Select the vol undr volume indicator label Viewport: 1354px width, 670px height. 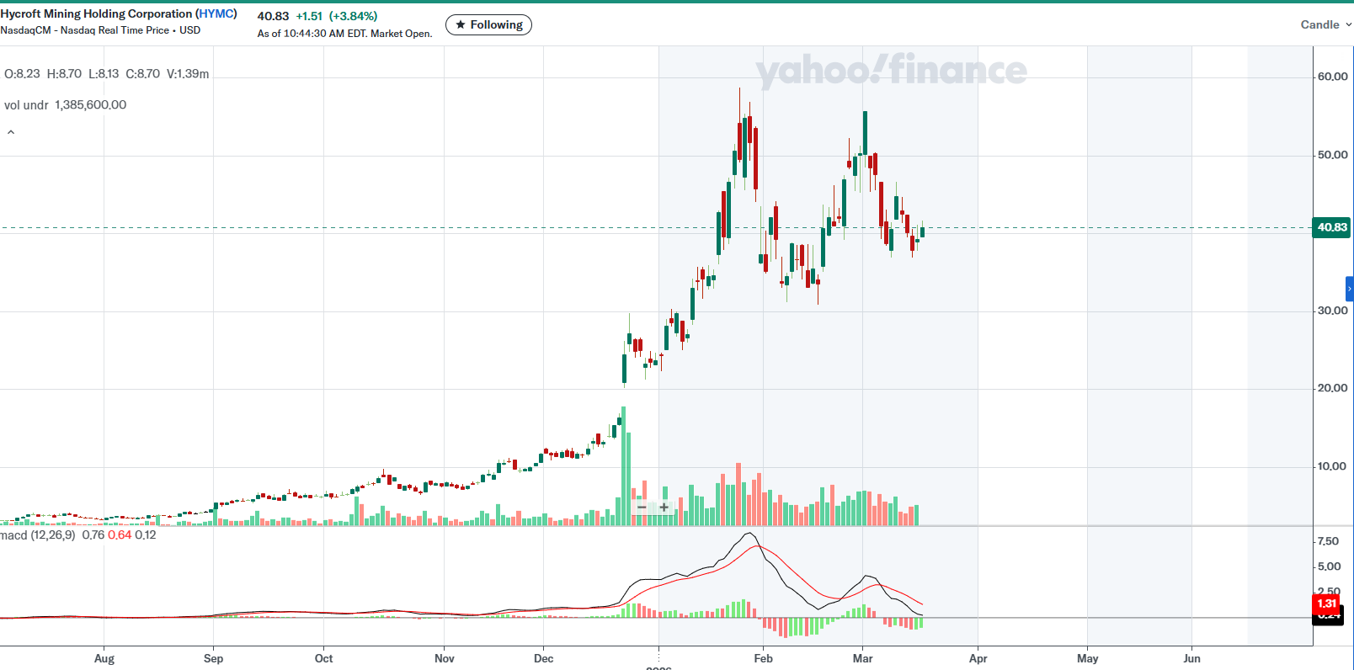(26, 105)
